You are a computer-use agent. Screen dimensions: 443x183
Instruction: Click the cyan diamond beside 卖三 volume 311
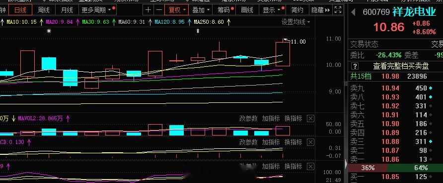point(431,141)
